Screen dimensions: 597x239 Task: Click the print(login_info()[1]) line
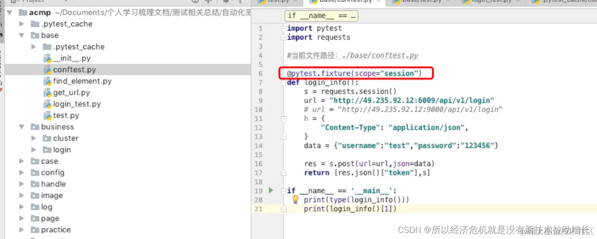click(350, 209)
